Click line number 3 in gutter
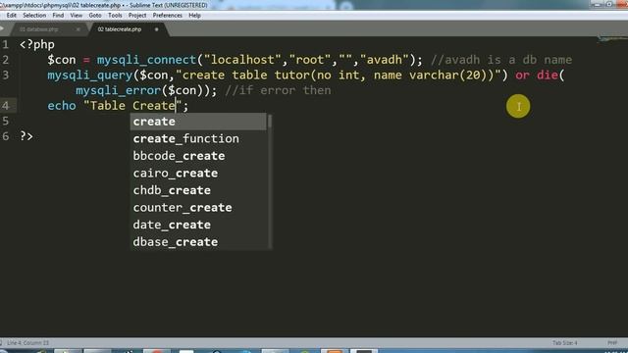This screenshot has width=628, height=353. (6, 75)
